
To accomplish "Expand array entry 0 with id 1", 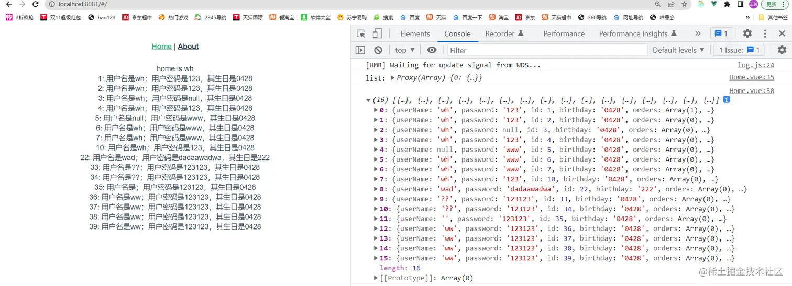I will 376,110.
